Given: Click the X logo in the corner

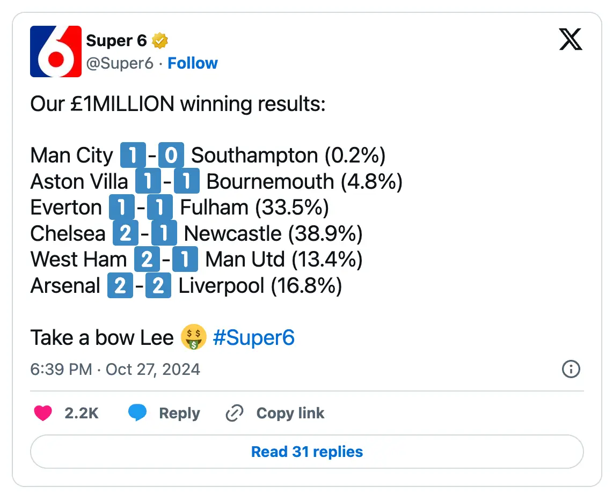Looking at the screenshot, I should click(571, 39).
